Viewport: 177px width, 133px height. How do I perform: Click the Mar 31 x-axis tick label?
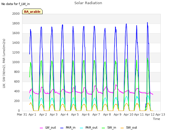pyautogui.click(x=22, y=114)
